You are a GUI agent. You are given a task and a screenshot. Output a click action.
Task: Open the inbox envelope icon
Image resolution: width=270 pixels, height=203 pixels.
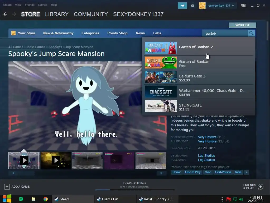[192, 6]
